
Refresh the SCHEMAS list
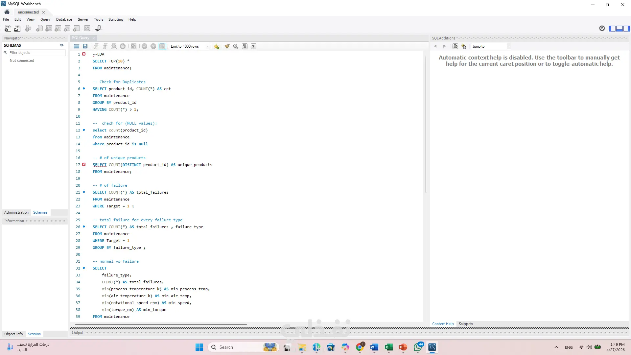(62, 45)
